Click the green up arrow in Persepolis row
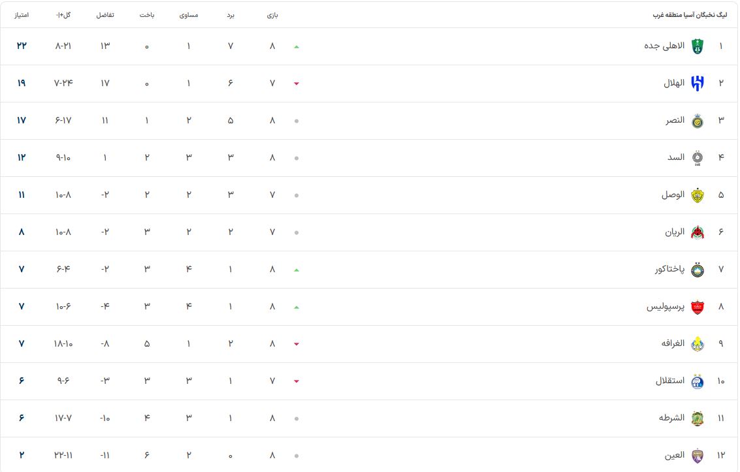 (297, 307)
